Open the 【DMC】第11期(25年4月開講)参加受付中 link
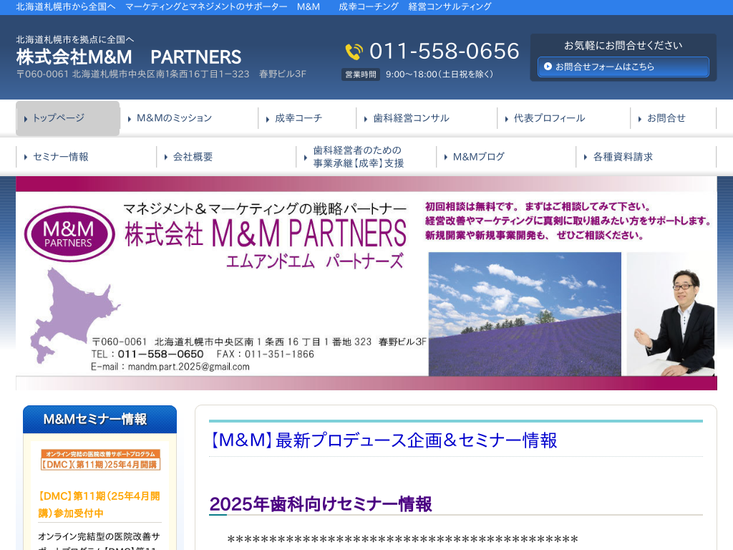The height and width of the screenshot is (550, 733). [x=99, y=505]
